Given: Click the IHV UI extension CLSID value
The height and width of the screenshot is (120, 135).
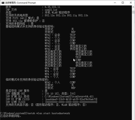Looking at the screenshot, I should click(71, 99).
